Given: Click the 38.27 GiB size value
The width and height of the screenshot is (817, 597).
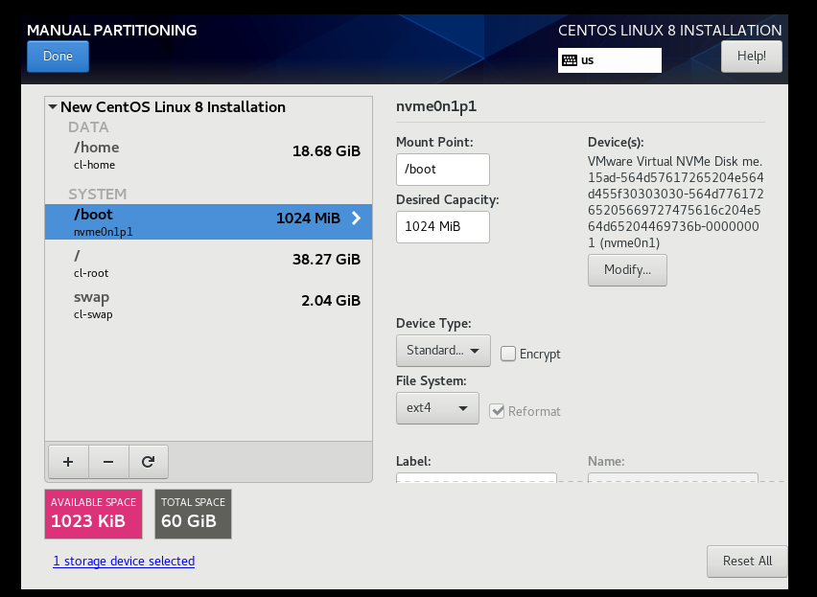Looking at the screenshot, I should pyautogui.click(x=326, y=259).
